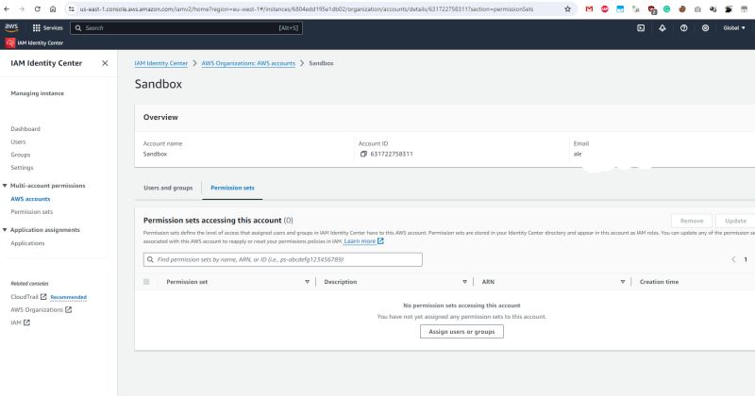Sort by ARN column arrow
This screenshot has width=755, height=396.
(623, 282)
